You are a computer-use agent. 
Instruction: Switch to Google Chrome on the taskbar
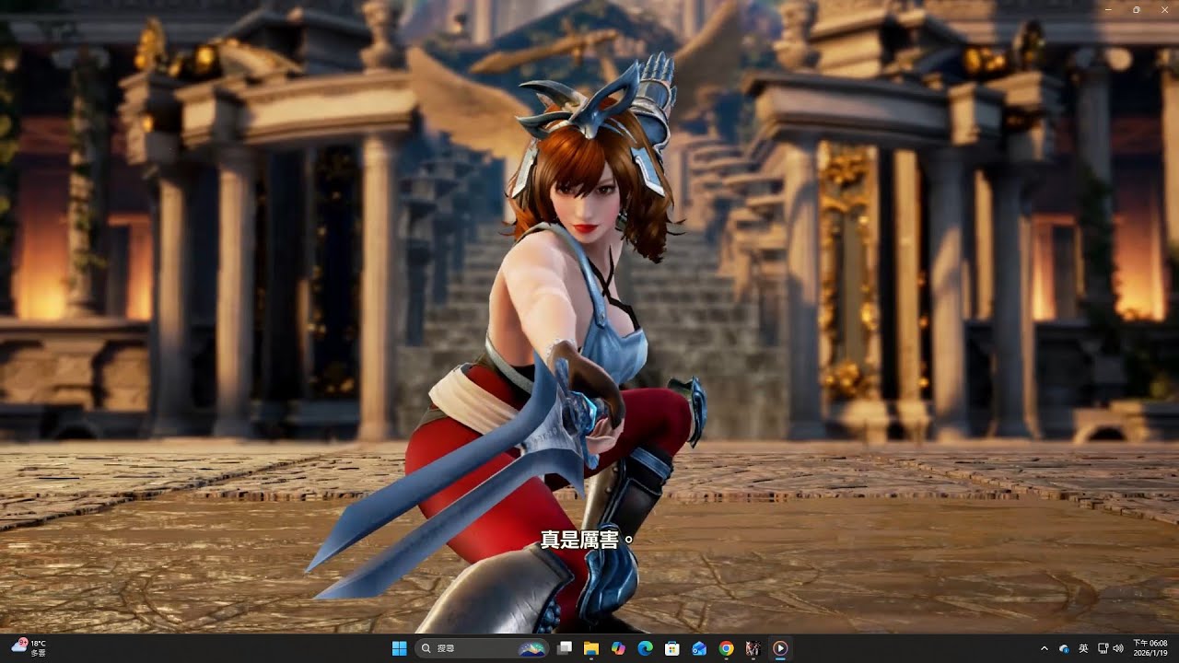pyautogui.click(x=726, y=648)
